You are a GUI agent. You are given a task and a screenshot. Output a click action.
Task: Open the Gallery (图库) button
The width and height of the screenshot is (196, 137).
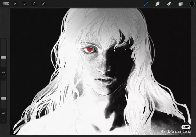pos(6,4)
